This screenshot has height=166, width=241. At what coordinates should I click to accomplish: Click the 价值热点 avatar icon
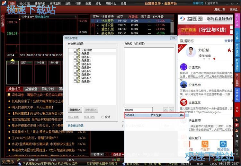click(183, 85)
